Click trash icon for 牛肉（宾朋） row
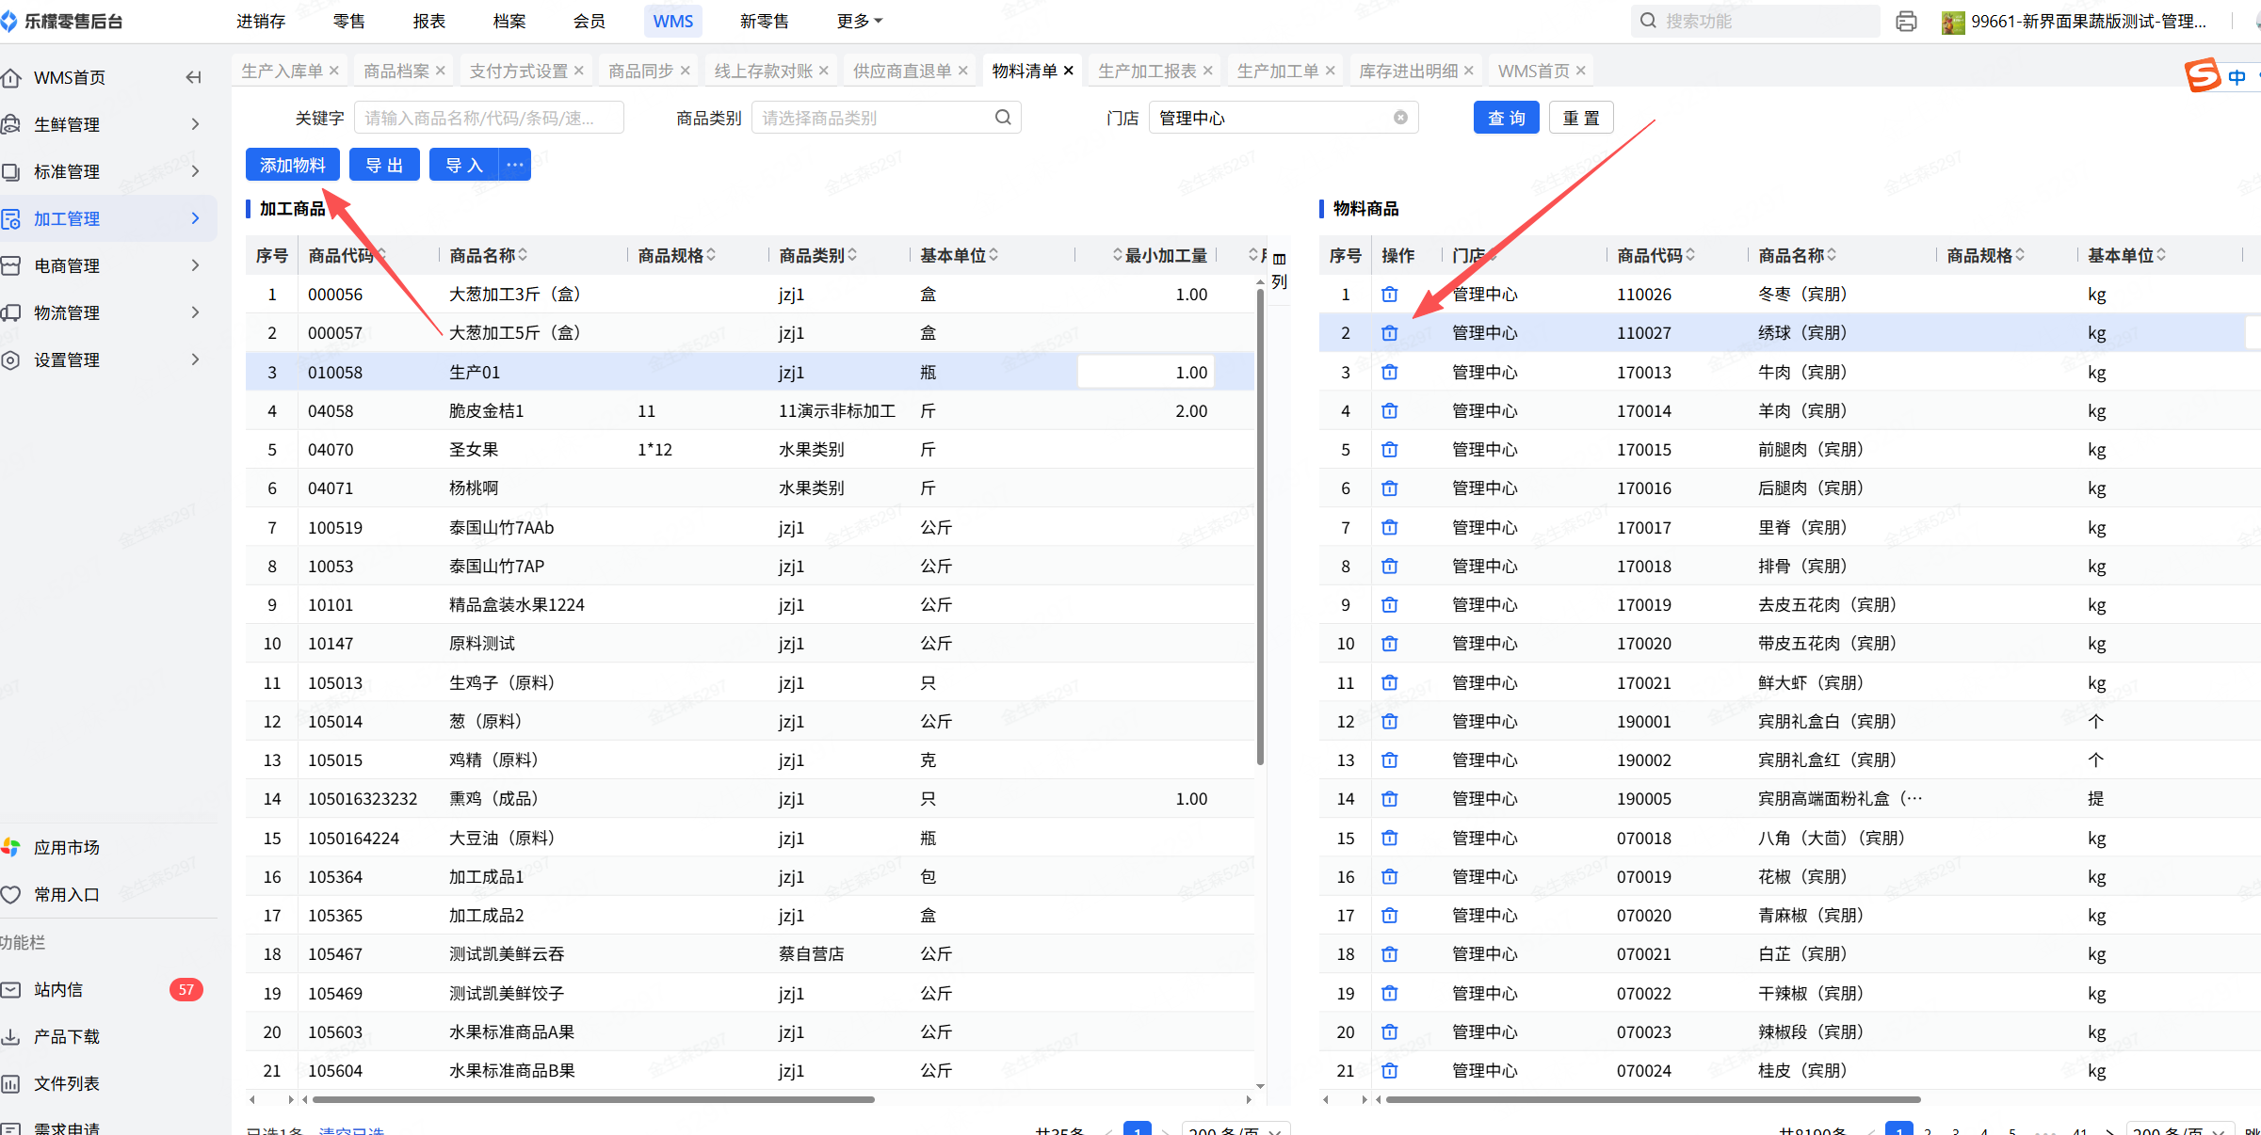This screenshot has height=1135, width=2261. click(1389, 373)
